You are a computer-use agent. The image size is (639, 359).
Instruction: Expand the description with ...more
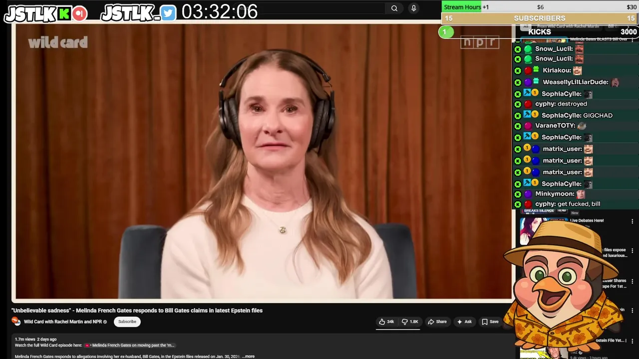click(248, 357)
